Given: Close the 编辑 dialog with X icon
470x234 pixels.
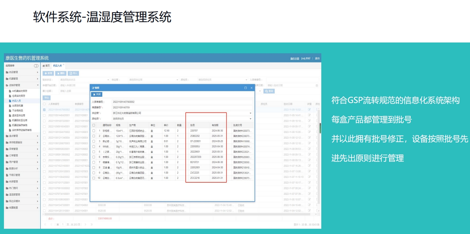Looking at the screenshot, I should [x=252, y=88].
